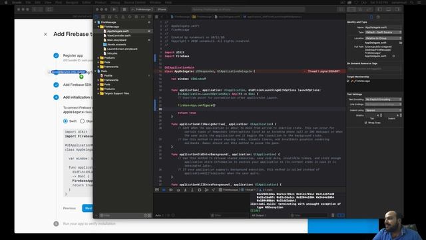Screen dimensions: 426x240
Task: Open the Apple menu
Action: tap(6, 3)
